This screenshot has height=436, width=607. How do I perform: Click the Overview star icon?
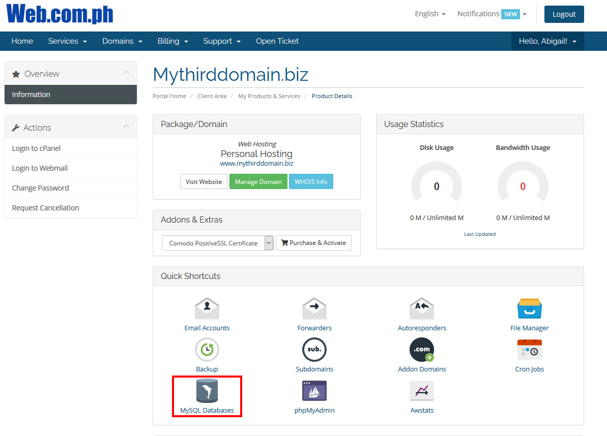(x=16, y=74)
